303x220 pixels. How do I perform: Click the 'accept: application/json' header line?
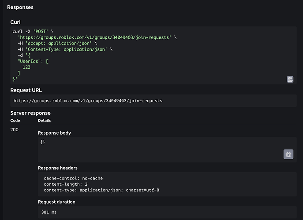56,44
